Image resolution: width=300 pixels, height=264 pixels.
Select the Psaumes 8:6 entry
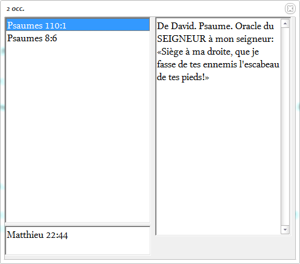point(78,38)
